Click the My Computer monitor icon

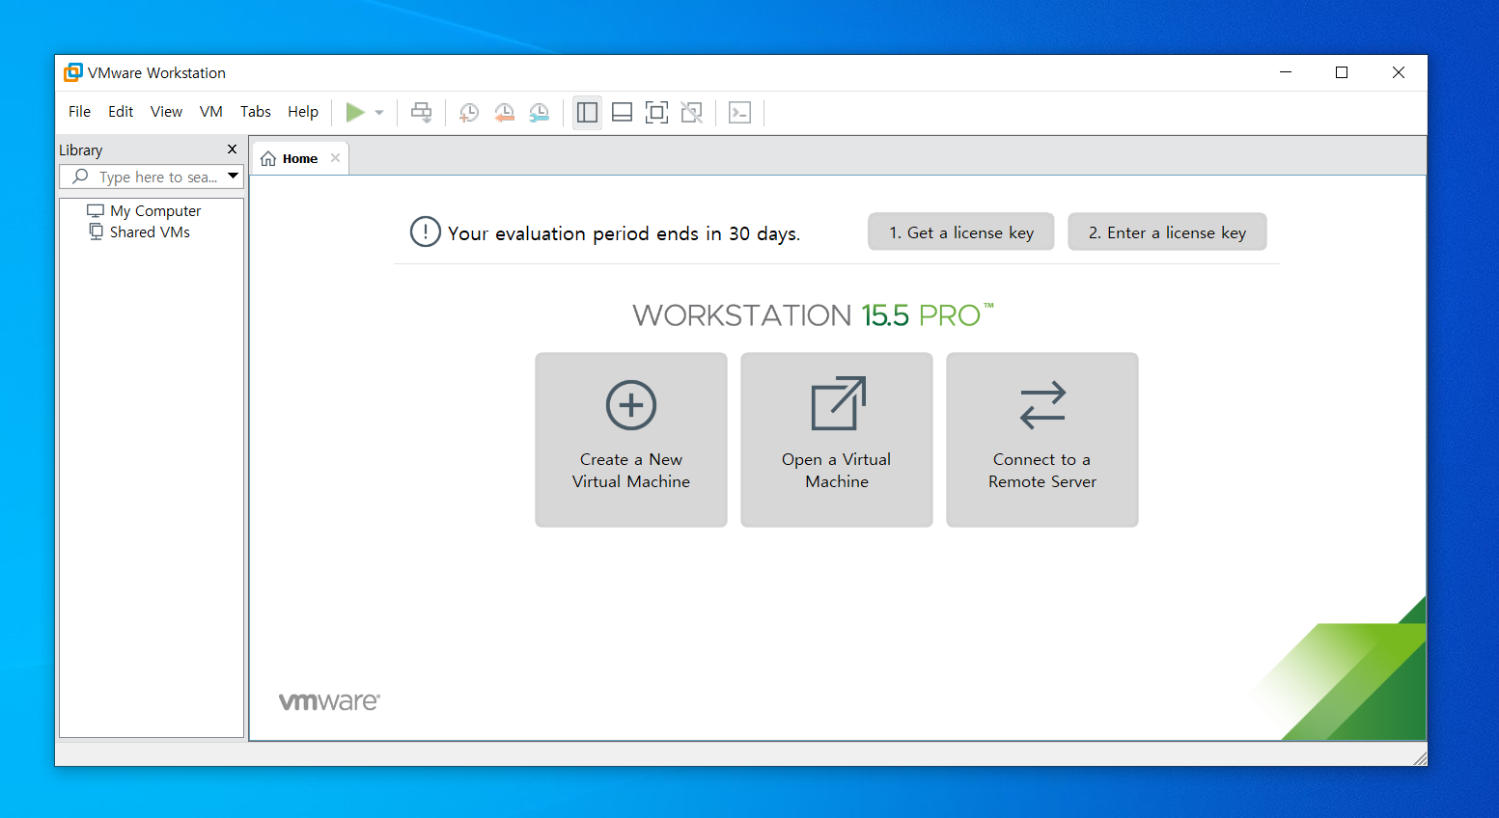pyautogui.click(x=96, y=210)
